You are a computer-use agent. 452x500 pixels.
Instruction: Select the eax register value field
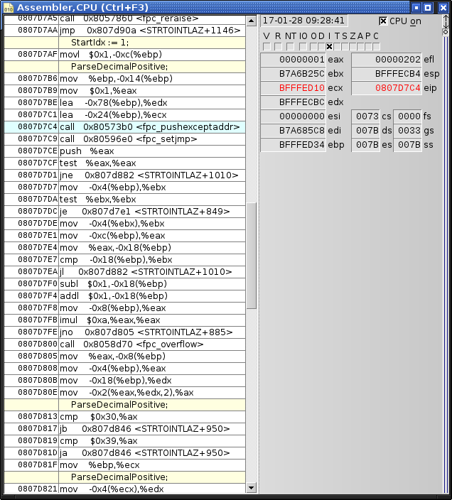click(x=293, y=60)
